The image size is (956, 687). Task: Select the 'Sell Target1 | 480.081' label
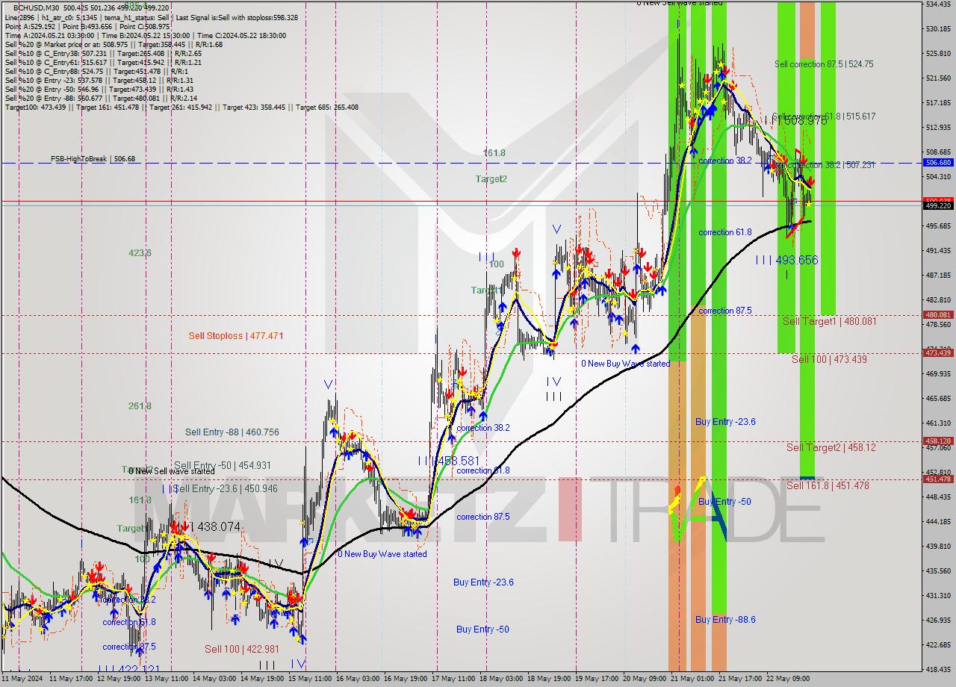(x=830, y=321)
